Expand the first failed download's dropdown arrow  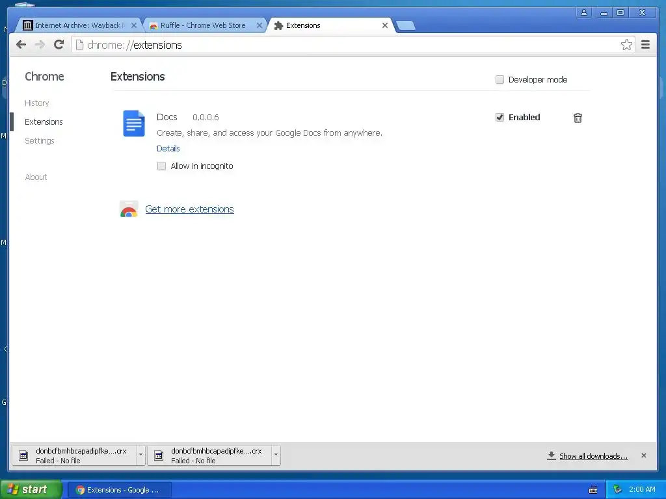140,455
